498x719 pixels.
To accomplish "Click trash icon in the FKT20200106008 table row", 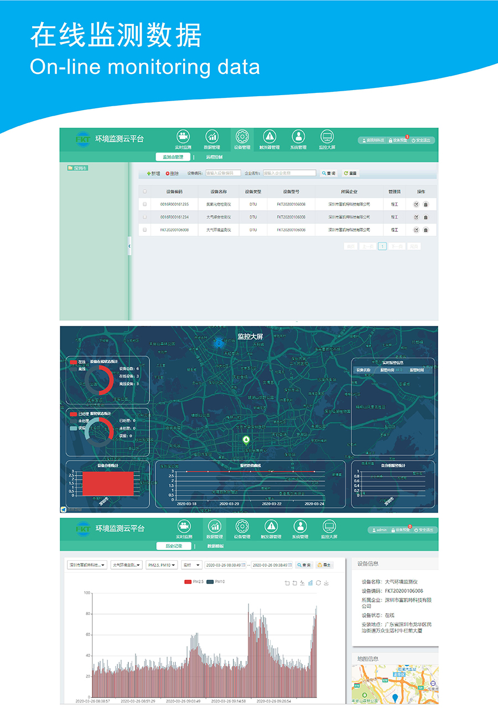I will [x=426, y=230].
